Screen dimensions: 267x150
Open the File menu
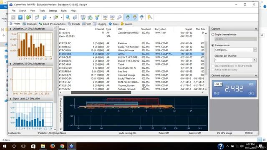(13, 11)
